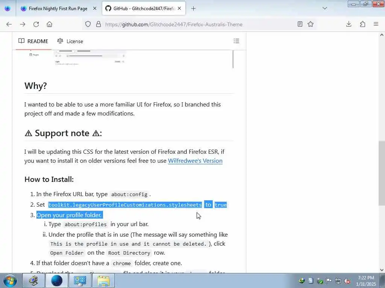385x288 pixels.
Task: Click the 'Support note' heading
Action: coord(63,133)
